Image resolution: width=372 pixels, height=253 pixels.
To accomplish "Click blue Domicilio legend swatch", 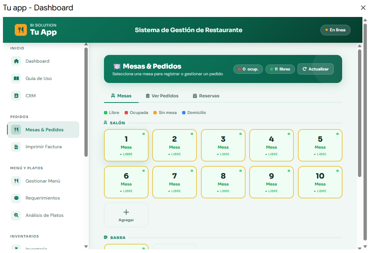I will pos(184,112).
